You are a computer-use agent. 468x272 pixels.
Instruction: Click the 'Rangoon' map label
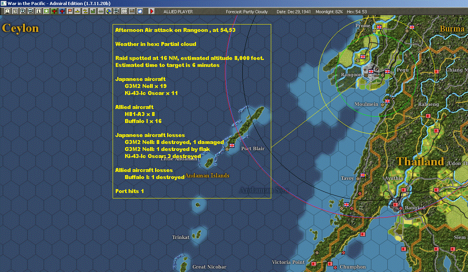[x=351, y=75]
